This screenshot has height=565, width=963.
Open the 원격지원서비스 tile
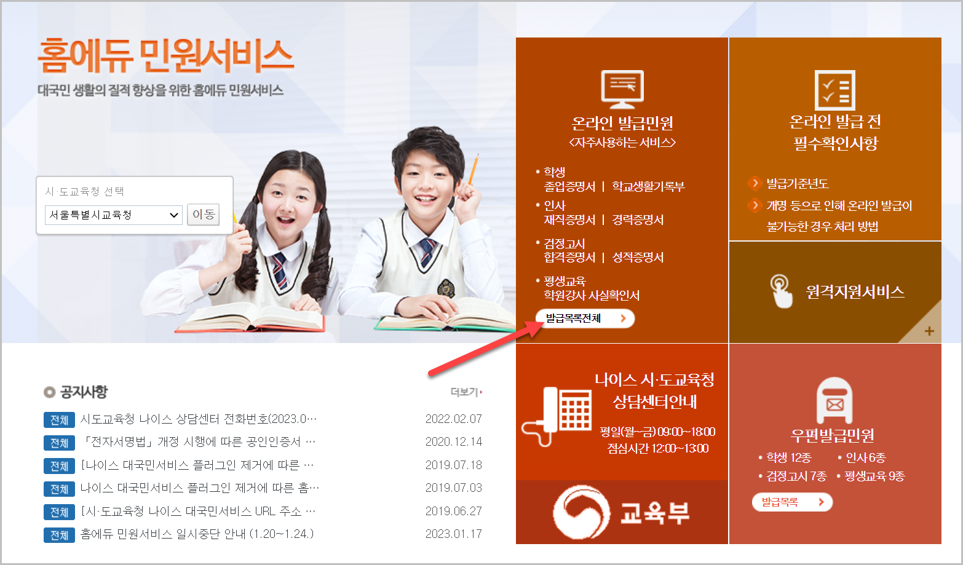tap(835, 292)
